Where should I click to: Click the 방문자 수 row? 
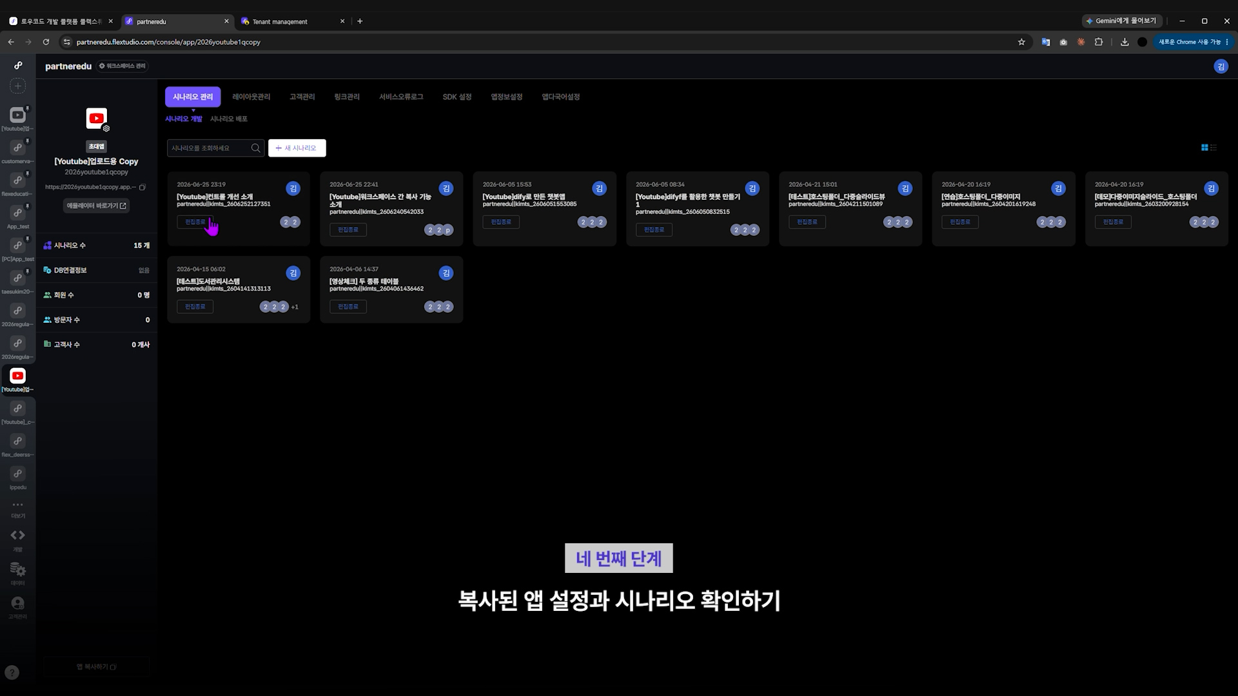pos(97,320)
